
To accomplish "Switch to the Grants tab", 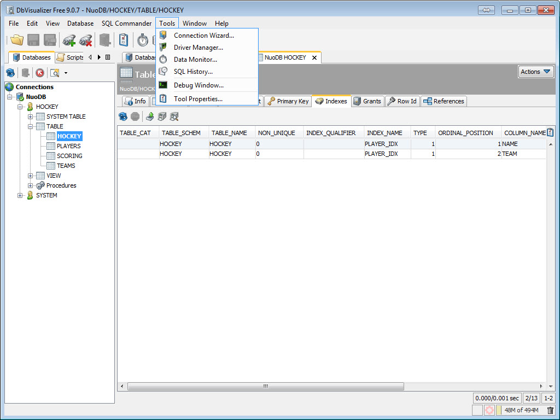I will coord(367,101).
